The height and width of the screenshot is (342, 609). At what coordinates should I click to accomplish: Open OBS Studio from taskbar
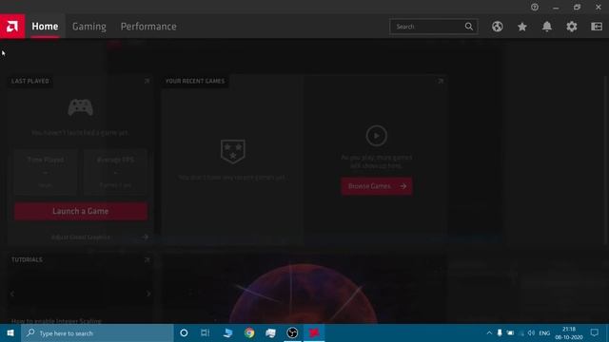coord(292,333)
